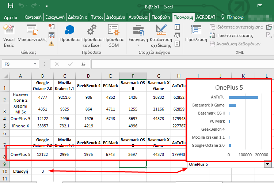274x183 pixels.
Task: Click the Insert Function fx icon
Action: click(x=83, y=64)
